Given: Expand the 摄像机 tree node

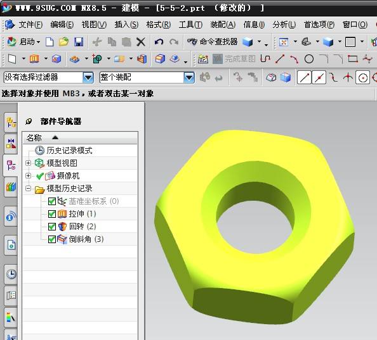Looking at the screenshot, I should 28,176.
